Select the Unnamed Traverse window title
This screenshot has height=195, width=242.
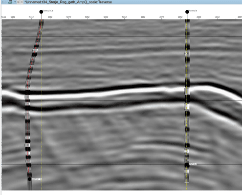click(x=68, y=2)
